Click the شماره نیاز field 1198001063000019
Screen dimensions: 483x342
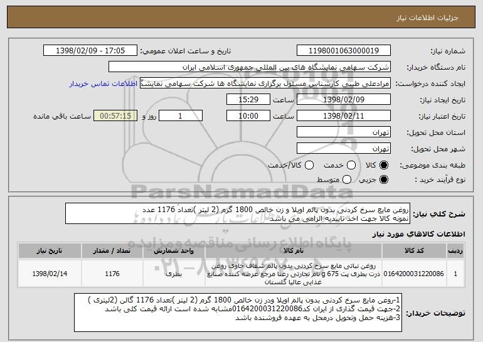344,51
